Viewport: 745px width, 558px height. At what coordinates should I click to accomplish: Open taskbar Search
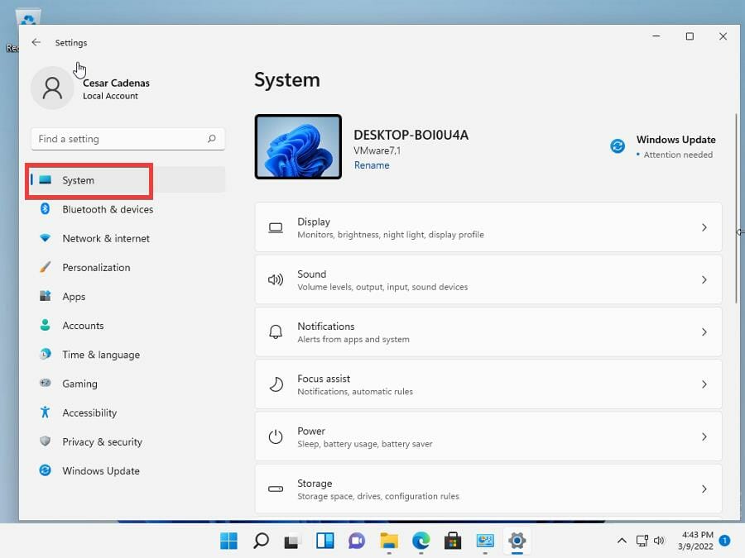pyautogui.click(x=261, y=541)
